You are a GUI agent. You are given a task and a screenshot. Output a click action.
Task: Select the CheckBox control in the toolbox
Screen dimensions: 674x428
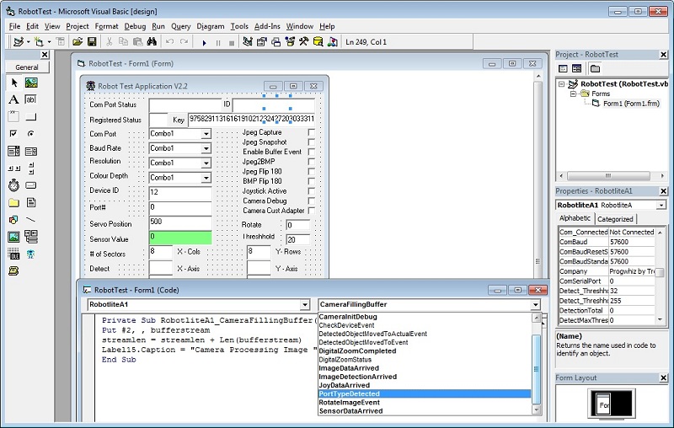point(13,134)
